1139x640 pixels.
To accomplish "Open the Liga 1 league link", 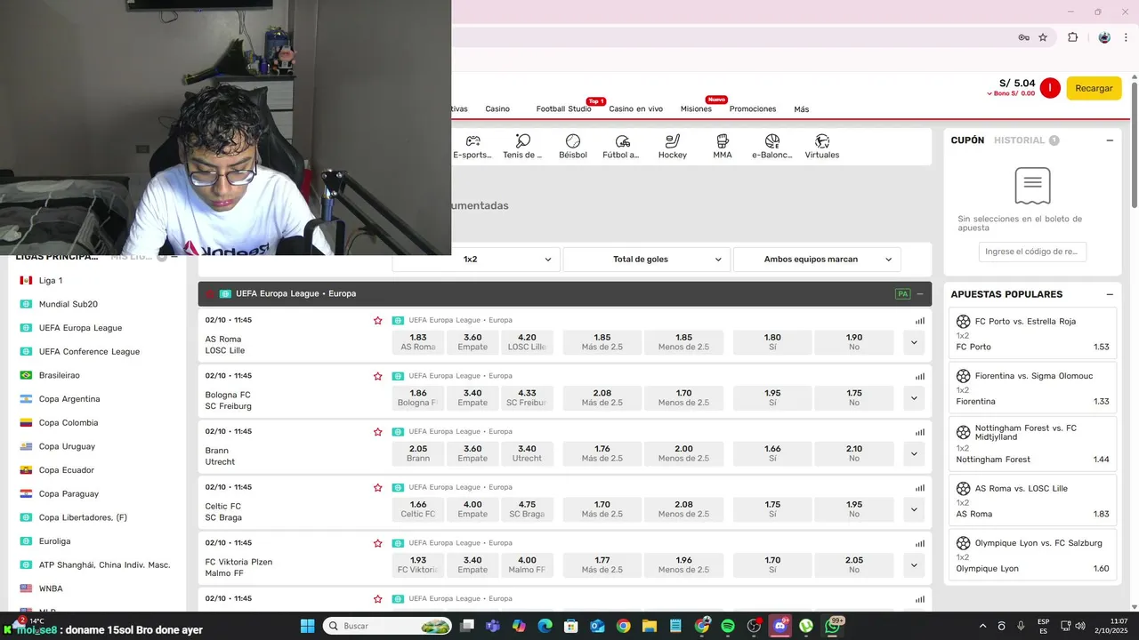I will (x=51, y=281).
